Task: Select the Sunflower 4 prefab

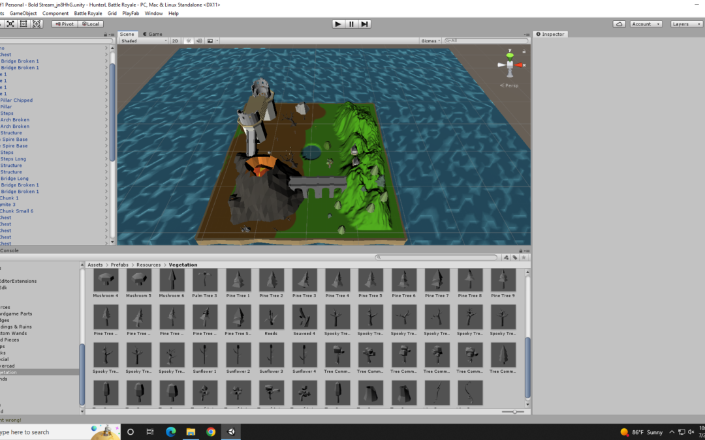Action: [304, 355]
